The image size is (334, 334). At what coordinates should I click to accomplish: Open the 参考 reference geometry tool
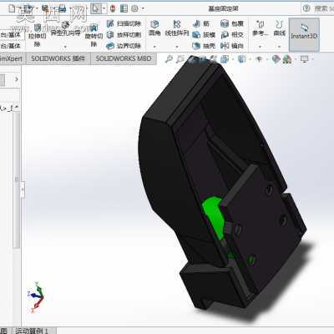tap(260, 28)
